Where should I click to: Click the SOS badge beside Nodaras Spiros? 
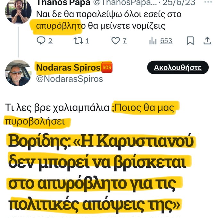tap(107, 68)
